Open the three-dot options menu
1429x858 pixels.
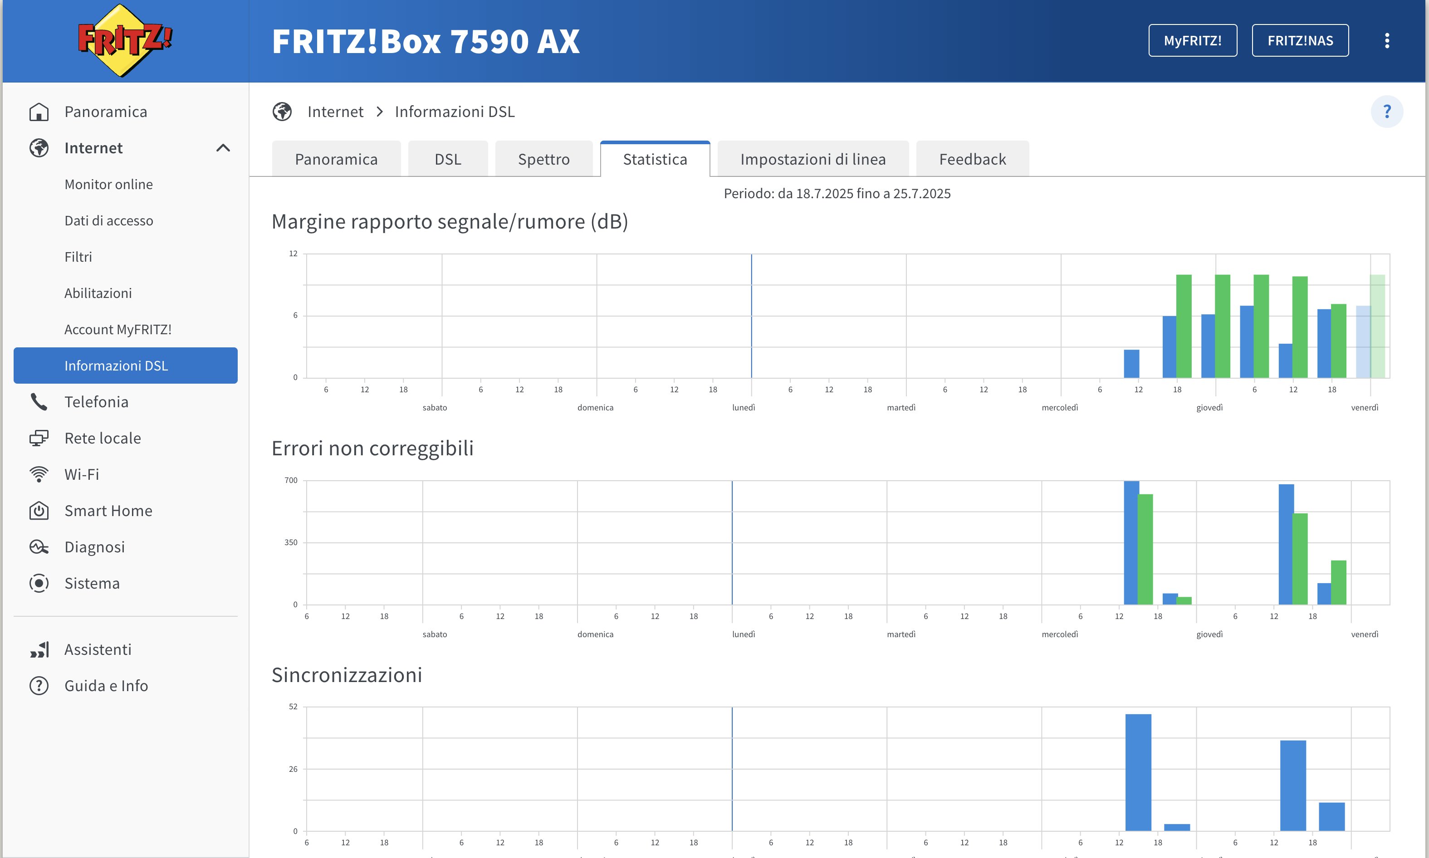pos(1387,40)
